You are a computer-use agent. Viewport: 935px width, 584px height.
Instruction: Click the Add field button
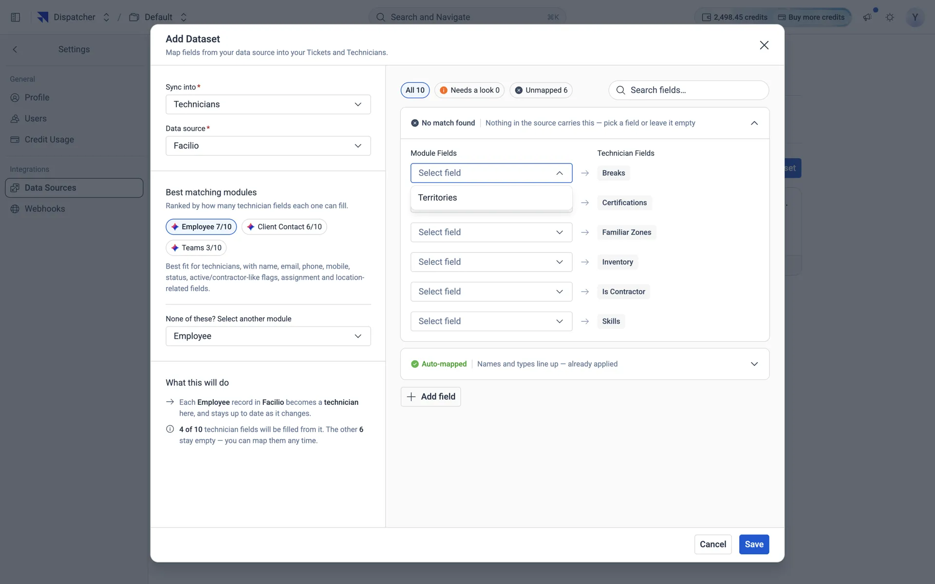pos(430,397)
